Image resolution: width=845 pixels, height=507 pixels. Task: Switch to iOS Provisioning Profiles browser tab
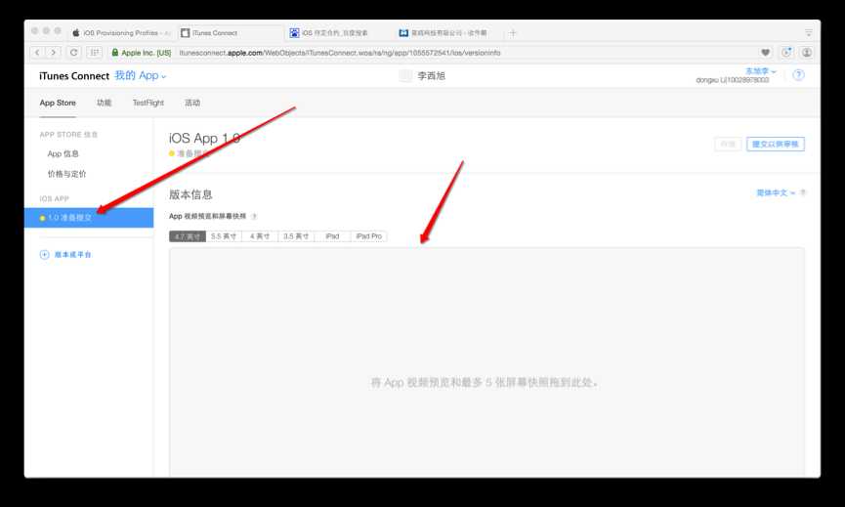[x=121, y=33]
